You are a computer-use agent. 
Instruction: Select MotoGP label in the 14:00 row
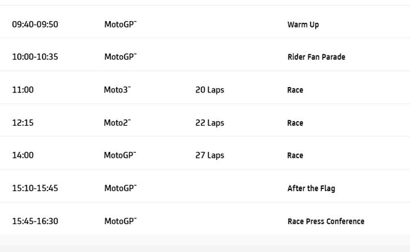pyautogui.click(x=120, y=156)
